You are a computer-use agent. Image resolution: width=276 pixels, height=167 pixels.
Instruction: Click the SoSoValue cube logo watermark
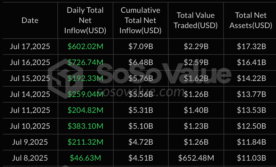pyautogui.click(x=65, y=78)
